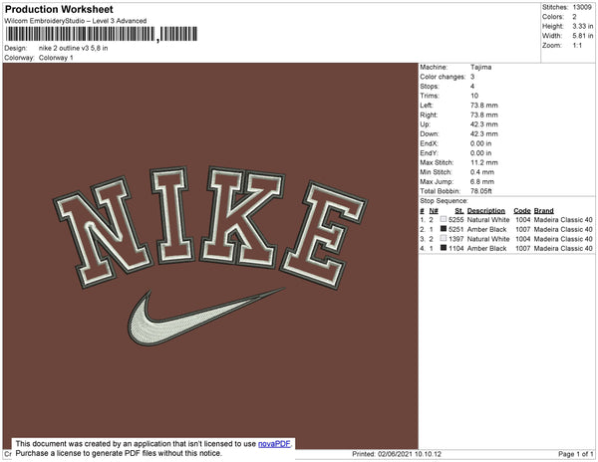Screen dimensions: 598x462
Task: Open the novaPDF link
Action: click(274, 444)
